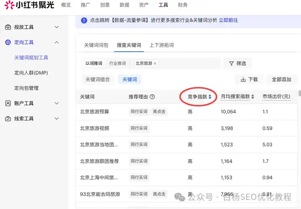Viewport: 301px width, 209px height.
Task: Open 定向包管理 in sidebar
Action: click(26, 88)
